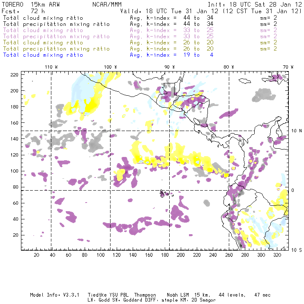The width and height of the screenshot is (304, 304).
Task: Click the '140' vertical axis tick label
Action: pyautogui.click(x=14, y=139)
